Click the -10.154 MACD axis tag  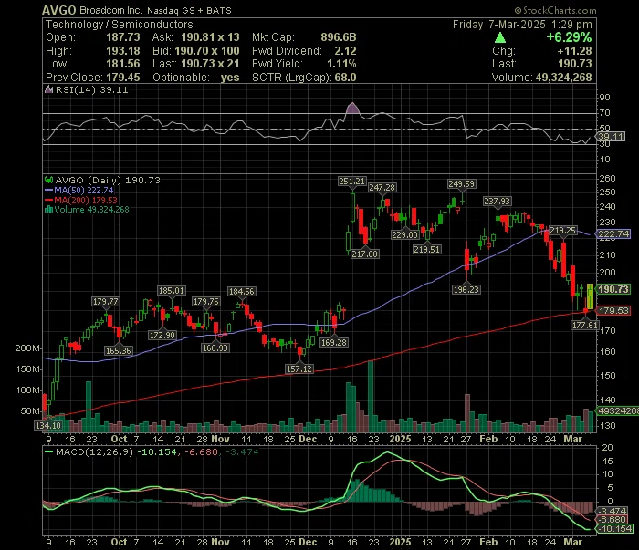[615, 529]
